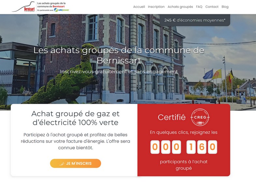This screenshot has width=256, height=185.
Task: Click the 245 € d'économies moyennes banner
Action: [x=195, y=20]
